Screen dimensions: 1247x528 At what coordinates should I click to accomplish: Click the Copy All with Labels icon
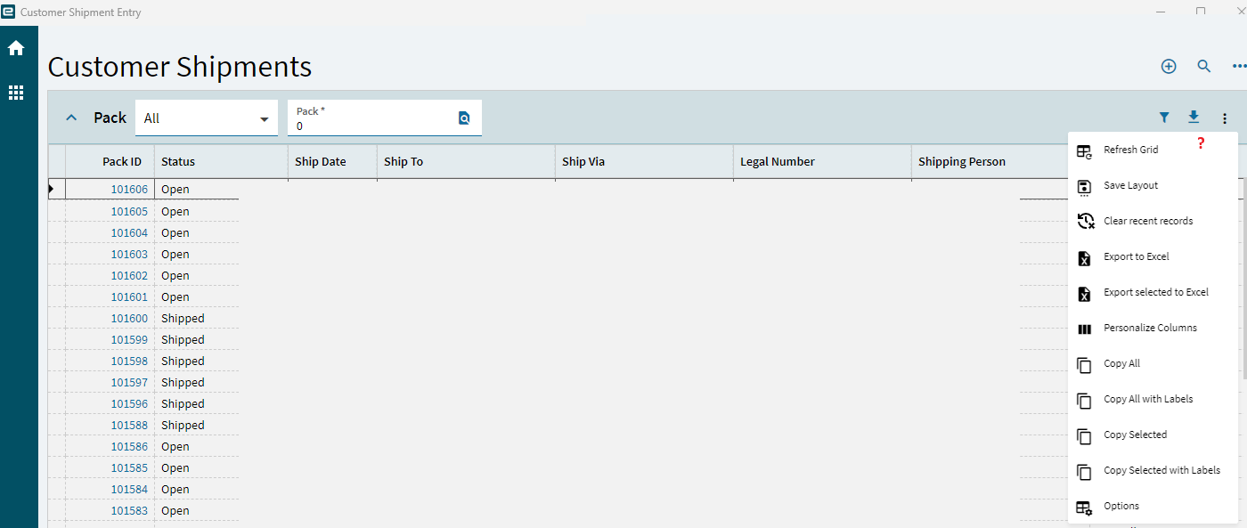[1084, 400]
